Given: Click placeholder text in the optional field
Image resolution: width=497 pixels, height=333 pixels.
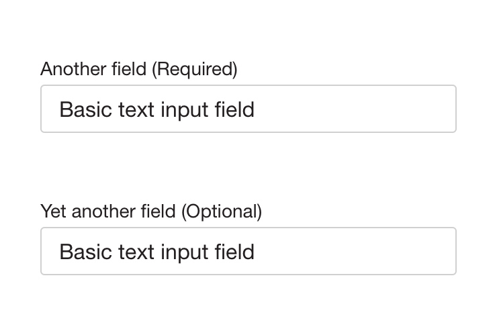Looking at the screenshot, I should point(157,251).
